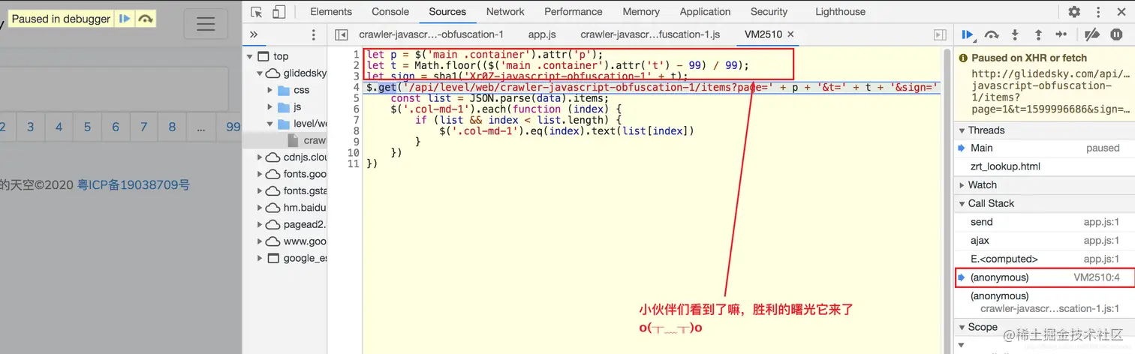Screen dimensions: 1135x354
Task: Open the Security tab
Action: [x=769, y=12]
